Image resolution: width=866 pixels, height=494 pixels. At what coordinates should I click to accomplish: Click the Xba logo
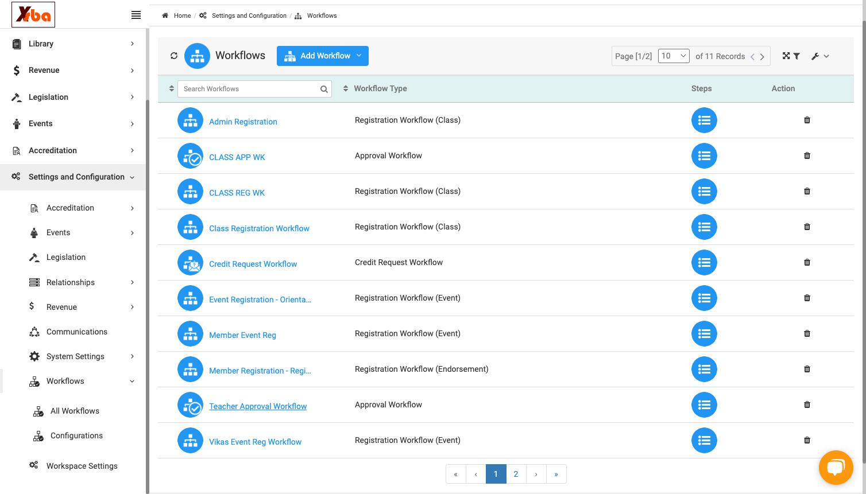coord(33,14)
